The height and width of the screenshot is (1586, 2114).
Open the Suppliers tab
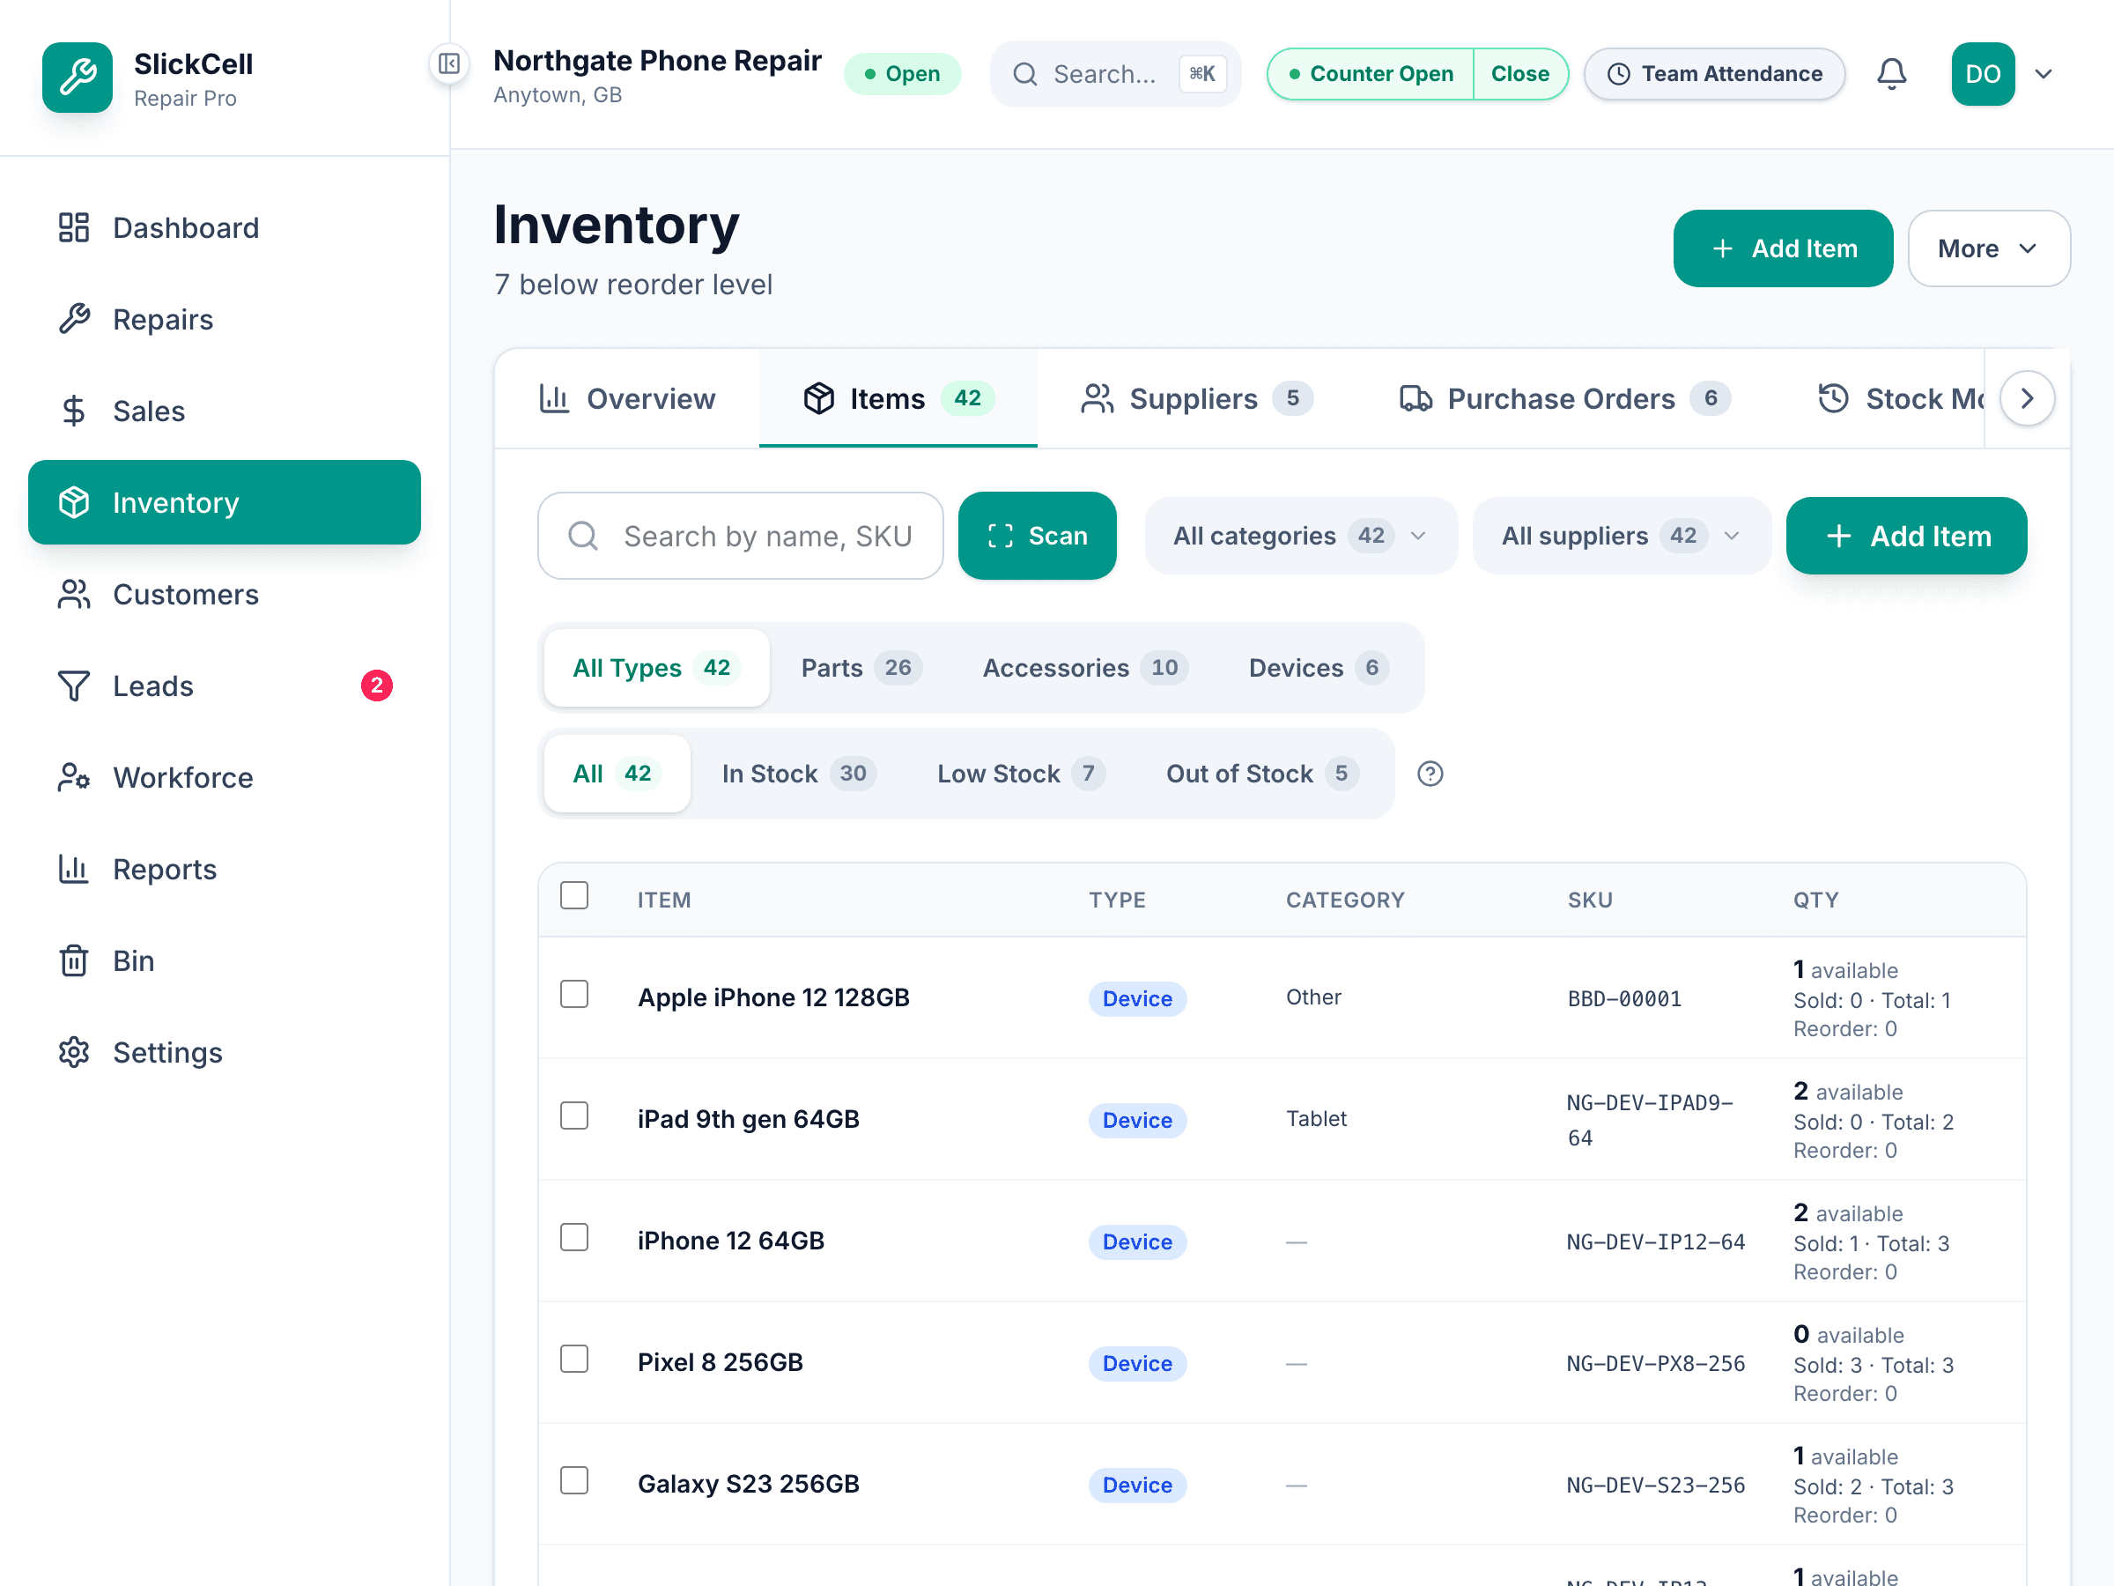point(1196,398)
